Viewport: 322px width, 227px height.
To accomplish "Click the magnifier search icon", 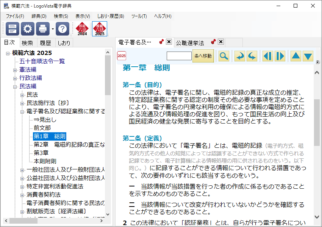I will pyautogui.click(x=224, y=56).
